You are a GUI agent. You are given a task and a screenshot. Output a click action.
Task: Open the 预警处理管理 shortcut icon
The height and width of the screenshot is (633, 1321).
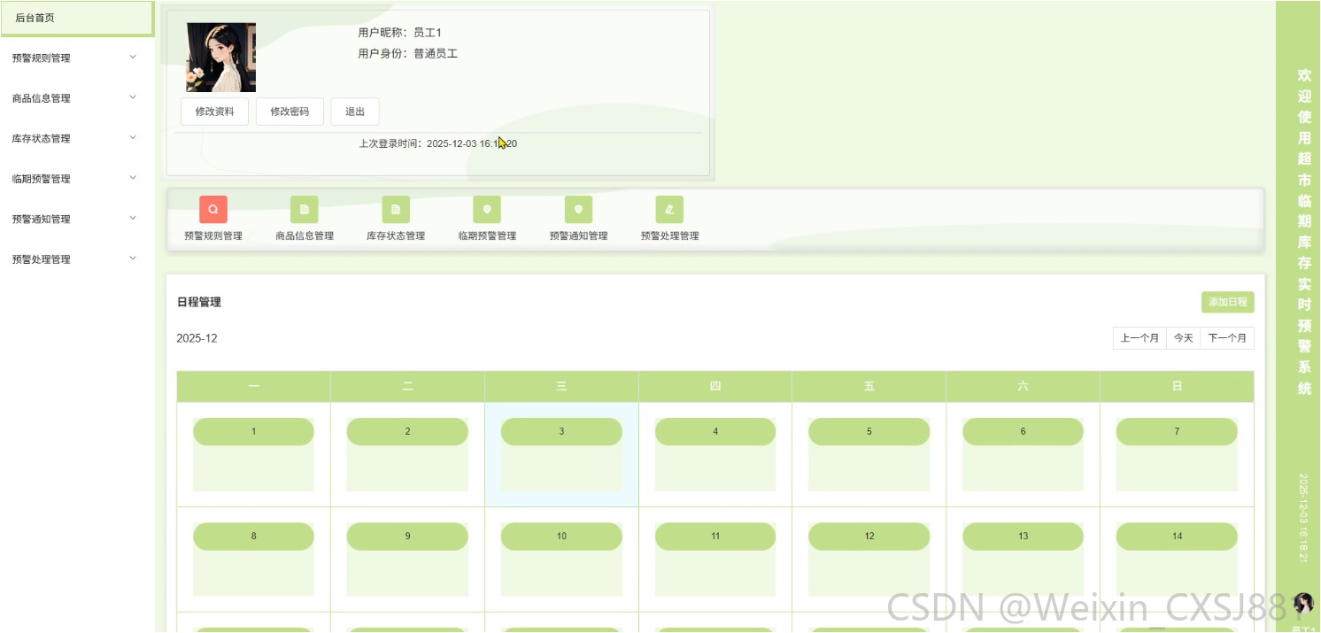tap(669, 210)
